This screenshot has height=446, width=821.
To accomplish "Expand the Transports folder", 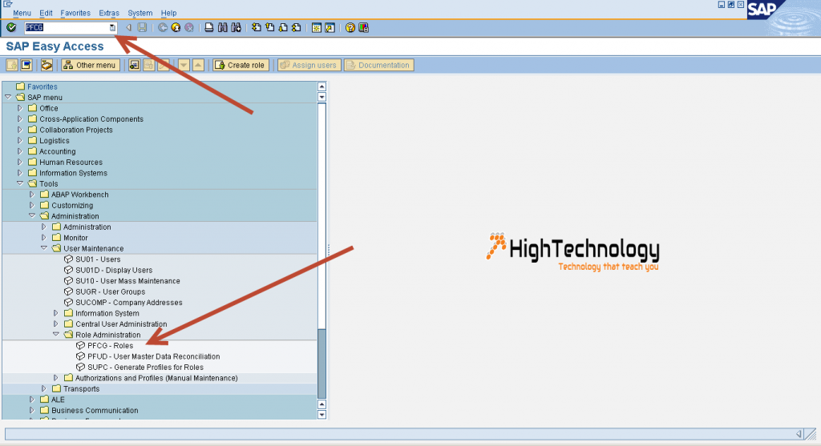I will click(x=44, y=388).
